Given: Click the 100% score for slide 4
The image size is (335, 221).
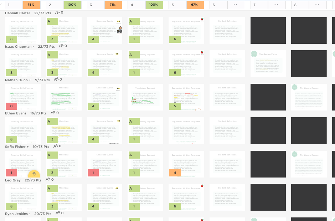Looking at the screenshot, I should (154, 5).
